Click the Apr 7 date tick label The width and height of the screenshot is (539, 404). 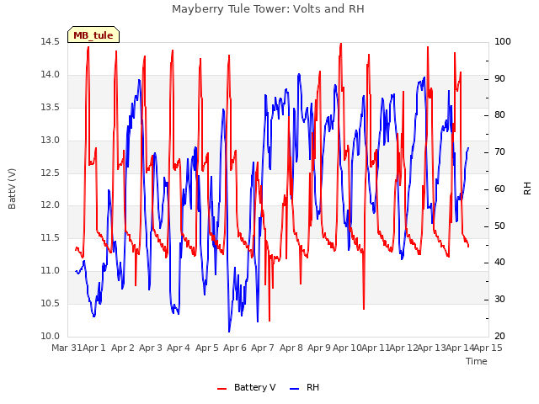[x=263, y=348]
